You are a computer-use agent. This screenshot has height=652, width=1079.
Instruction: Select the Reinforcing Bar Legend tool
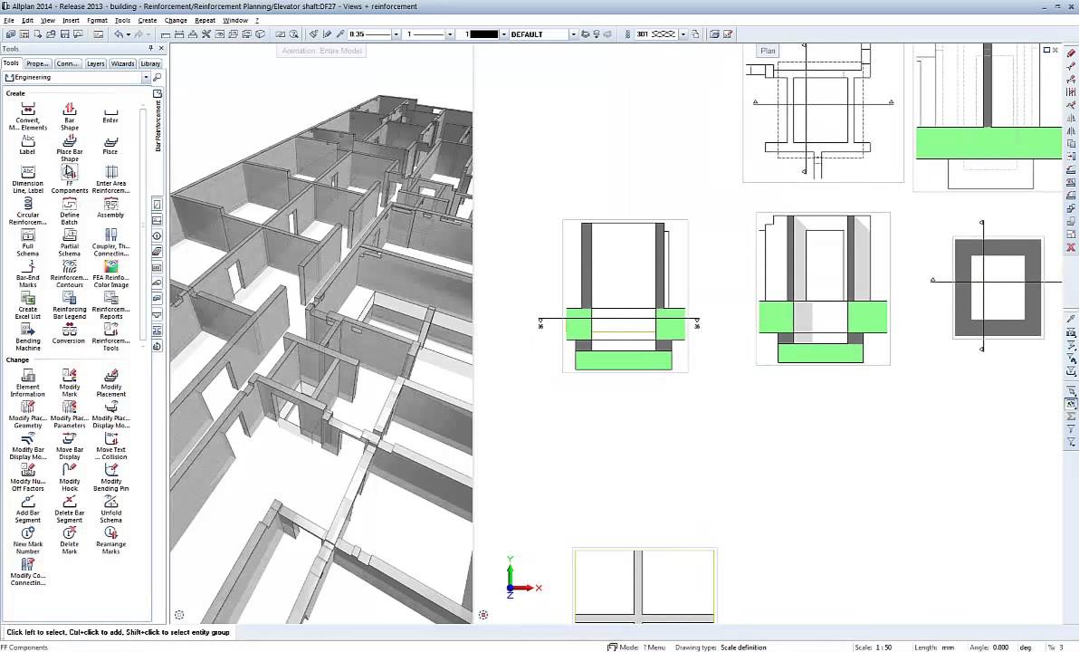70,306
